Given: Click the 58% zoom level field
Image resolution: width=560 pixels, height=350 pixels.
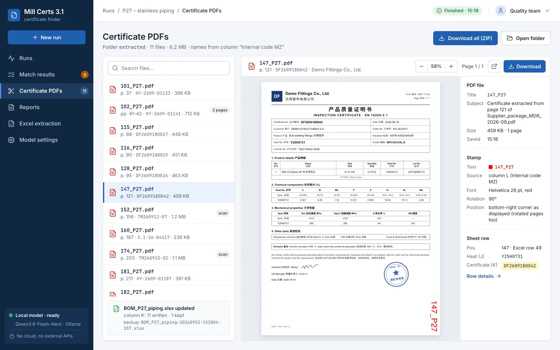Looking at the screenshot, I should point(436,66).
